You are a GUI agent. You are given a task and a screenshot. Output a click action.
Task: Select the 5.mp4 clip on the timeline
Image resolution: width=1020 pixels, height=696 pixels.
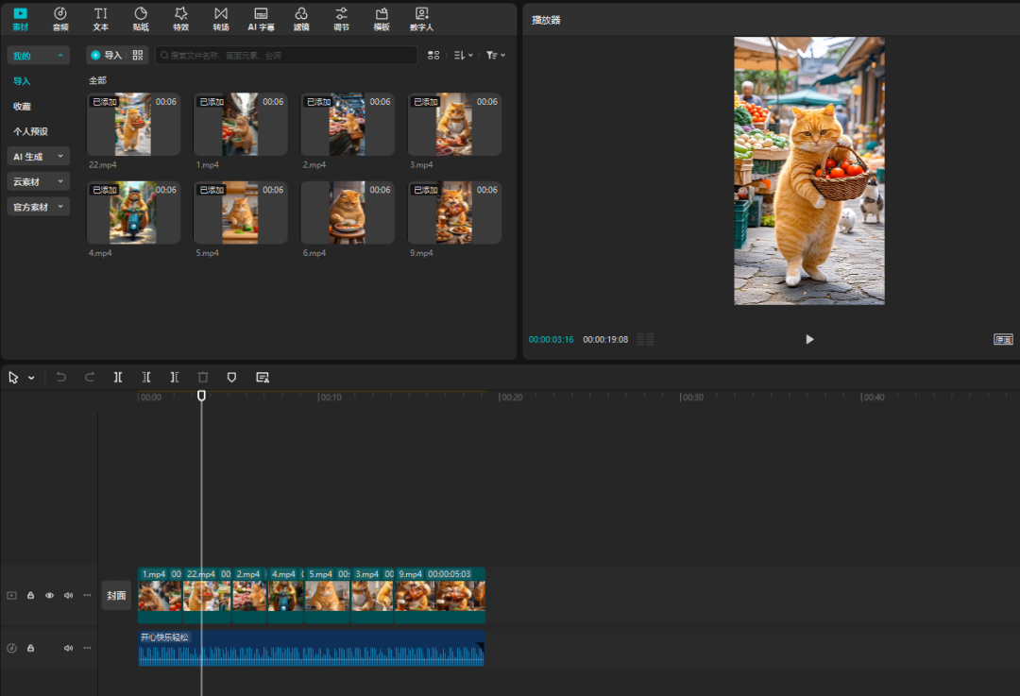[328, 595]
